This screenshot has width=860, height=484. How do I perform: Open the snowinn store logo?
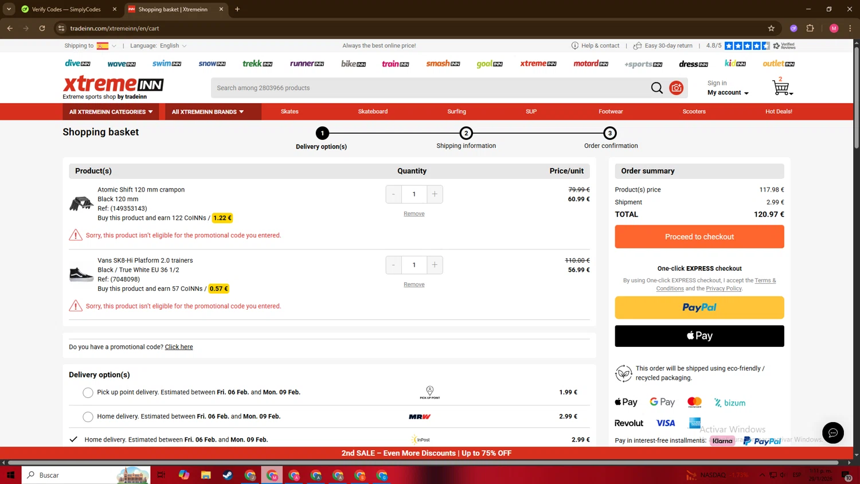[212, 64]
